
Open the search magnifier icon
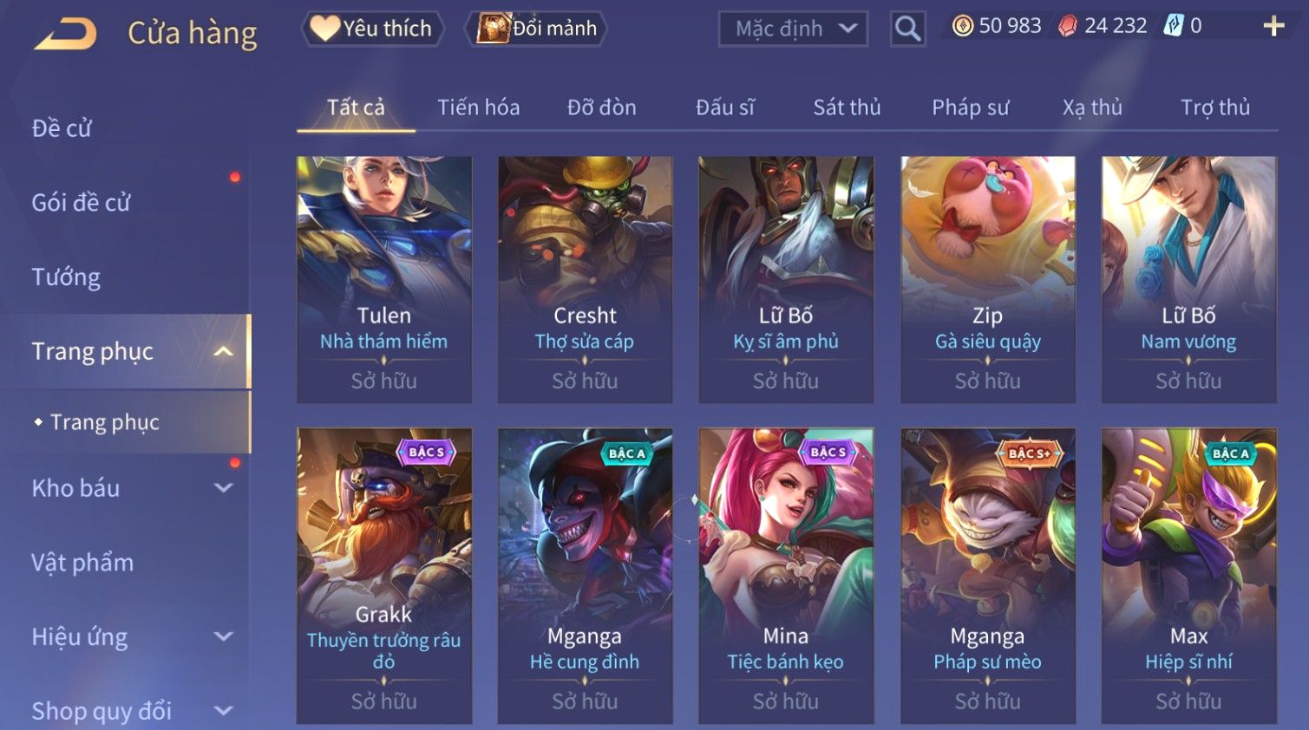pos(907,29)
